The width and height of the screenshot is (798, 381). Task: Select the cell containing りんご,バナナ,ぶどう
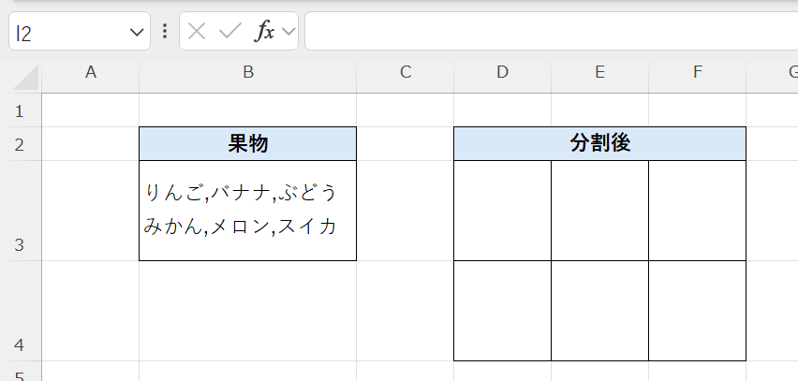247,211
